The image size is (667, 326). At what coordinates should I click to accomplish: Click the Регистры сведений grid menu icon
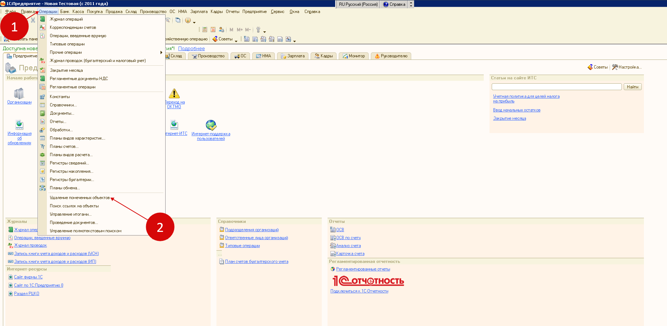tap(43, 163)
